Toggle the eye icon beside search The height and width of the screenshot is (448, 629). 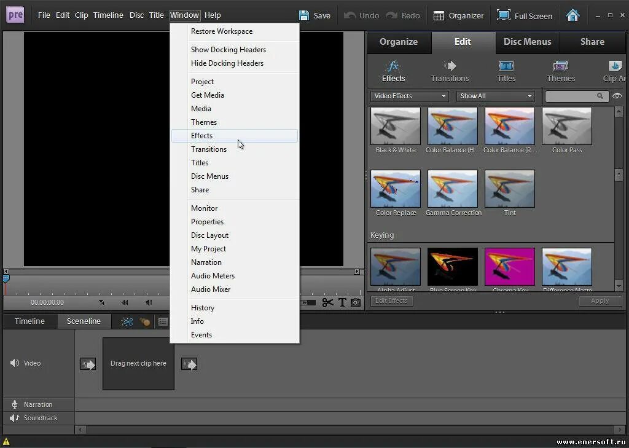pyautogui.click(x=617, y=96)
